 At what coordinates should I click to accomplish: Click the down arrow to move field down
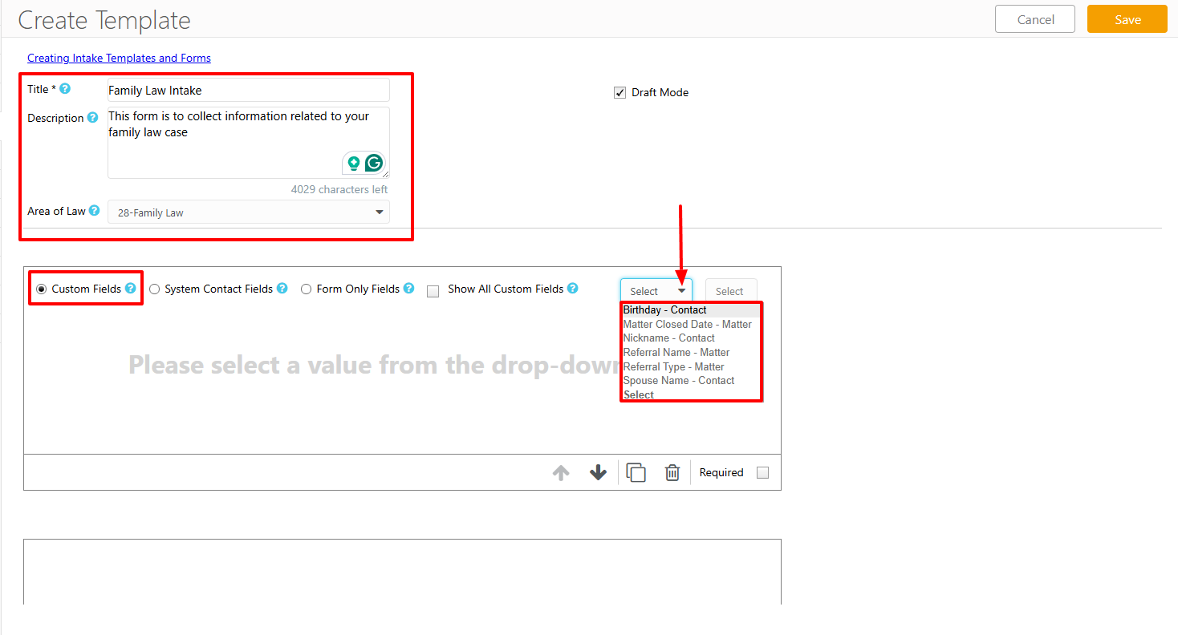598,472
